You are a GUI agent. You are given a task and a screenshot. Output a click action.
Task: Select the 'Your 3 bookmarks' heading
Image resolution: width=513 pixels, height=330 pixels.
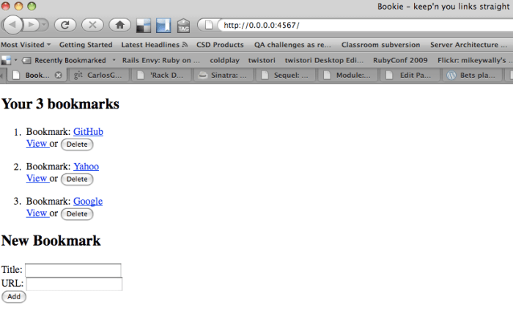(x=61, y=104)
